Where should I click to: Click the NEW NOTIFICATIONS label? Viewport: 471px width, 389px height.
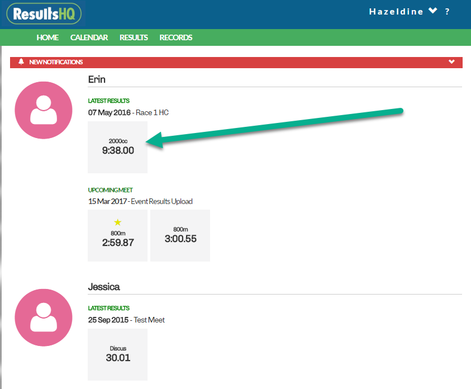(x=56, y=62)
